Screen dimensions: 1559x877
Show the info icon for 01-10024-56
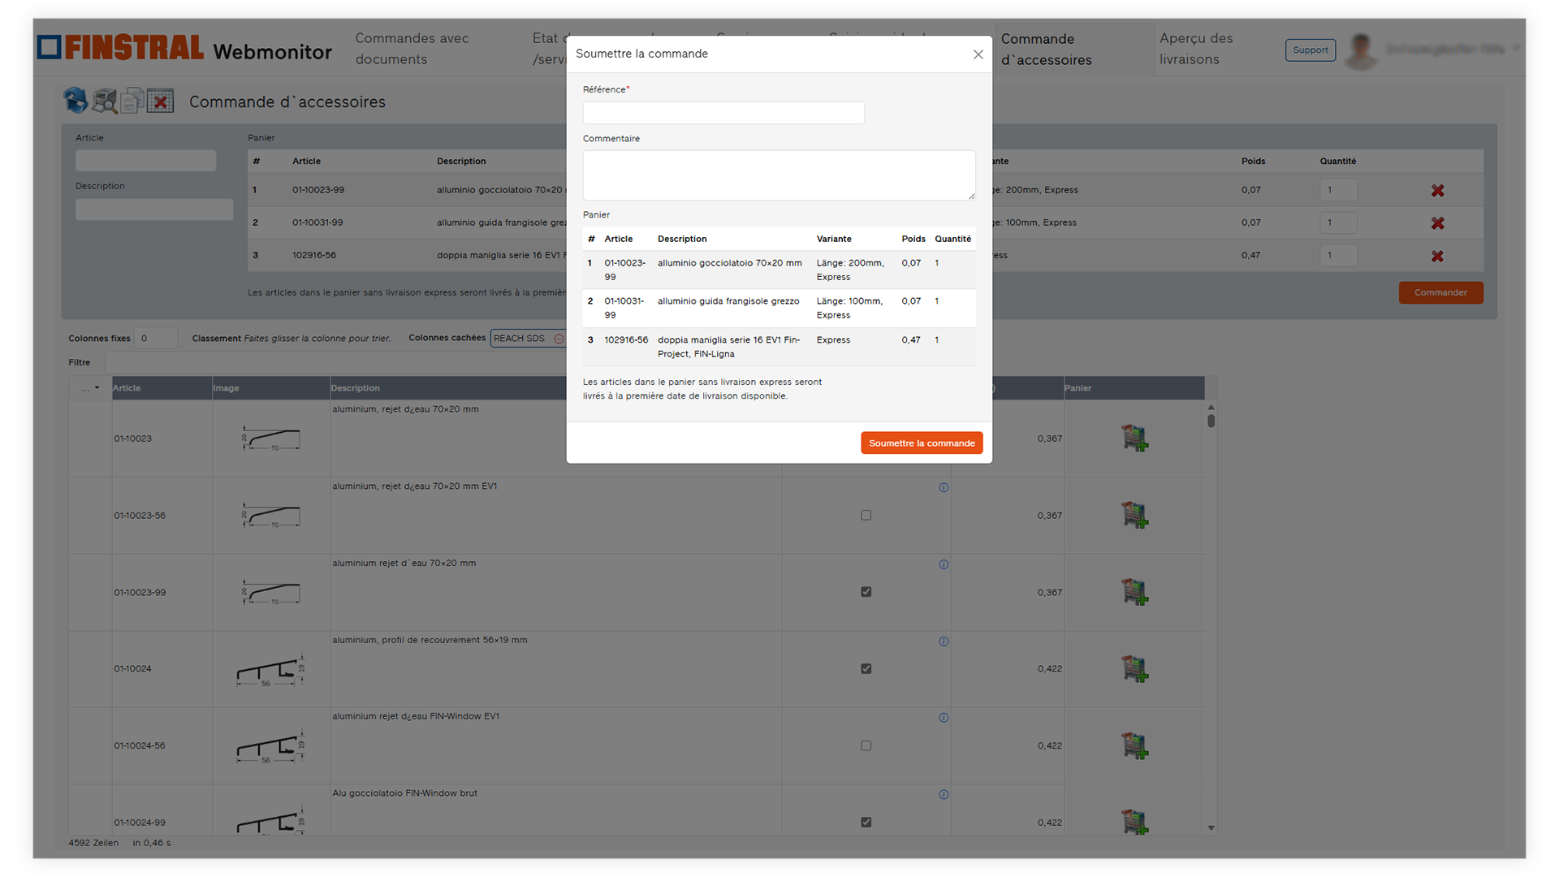[944, 718]
